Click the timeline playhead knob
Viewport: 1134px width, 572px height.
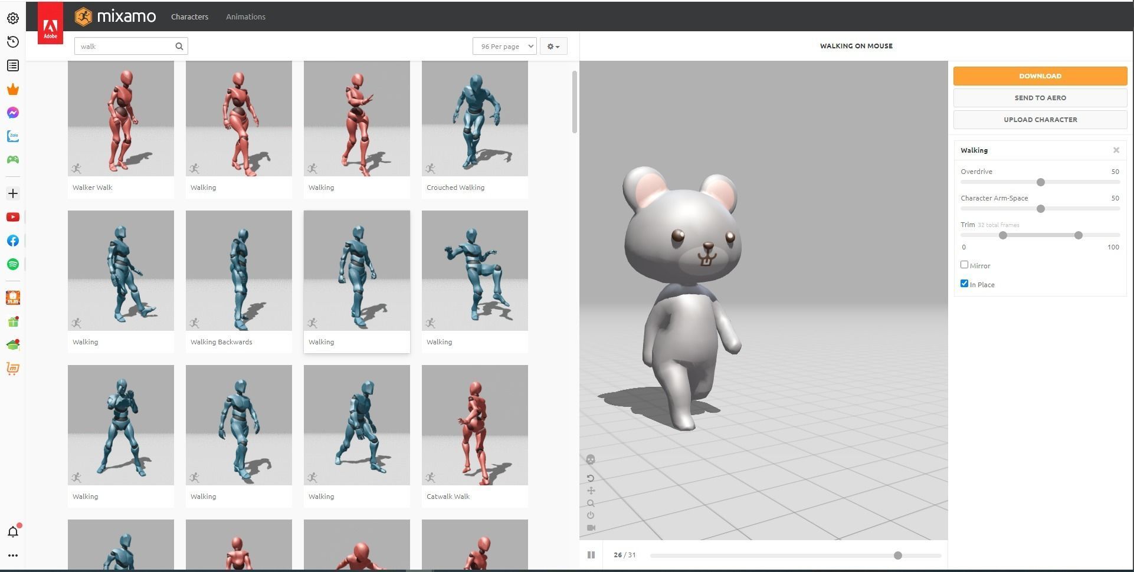(x=898, y=555)
